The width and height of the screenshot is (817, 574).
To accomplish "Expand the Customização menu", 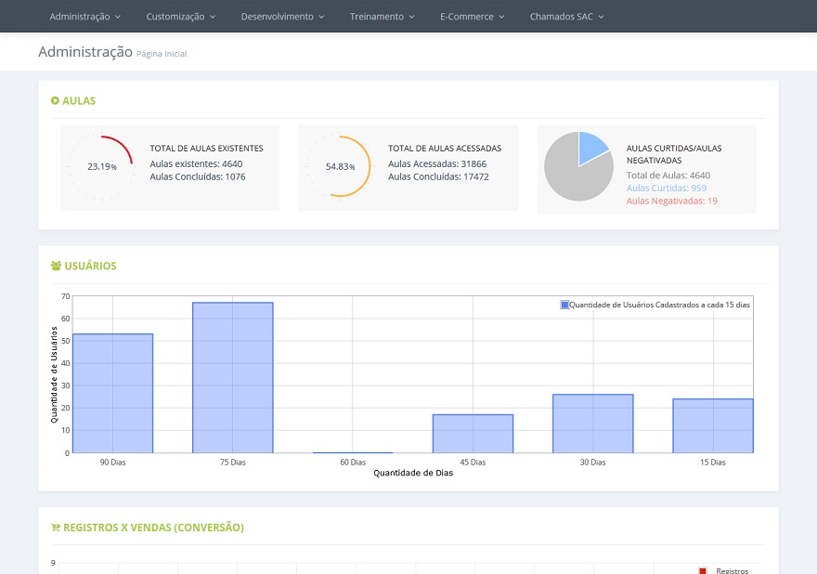I will pos(180,17).
